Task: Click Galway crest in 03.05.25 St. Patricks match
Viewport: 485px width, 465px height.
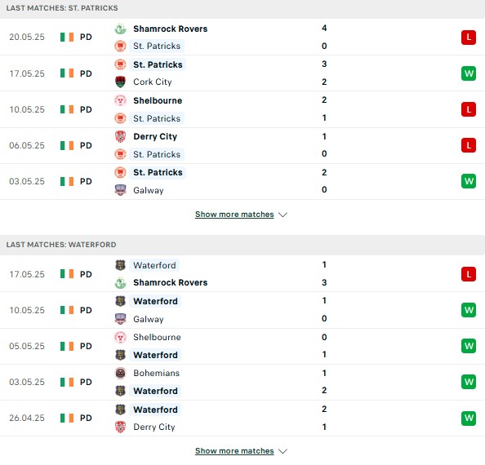Action: [120, 190]
